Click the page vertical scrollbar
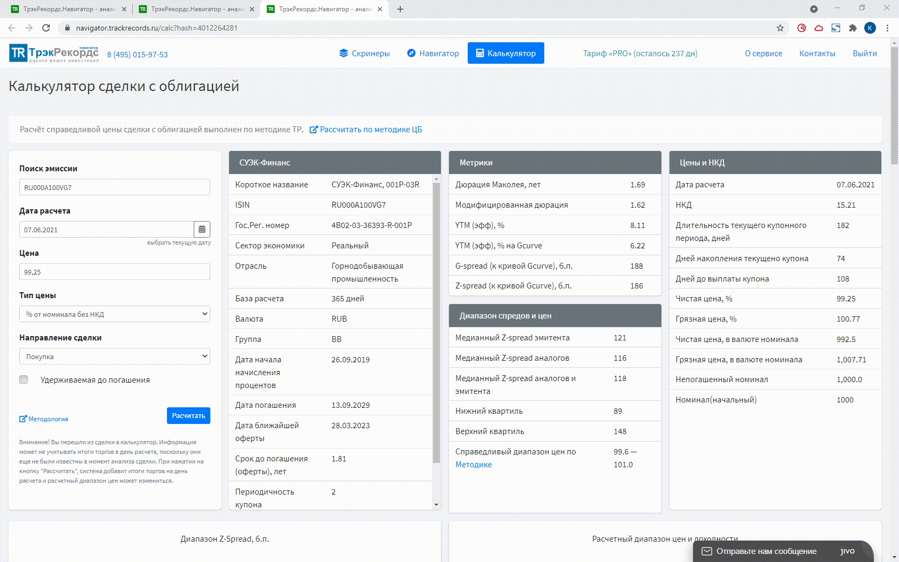Image resolution: width=899 pixels, height=562 pixels. pyautogui.click(x=894, y=104)
